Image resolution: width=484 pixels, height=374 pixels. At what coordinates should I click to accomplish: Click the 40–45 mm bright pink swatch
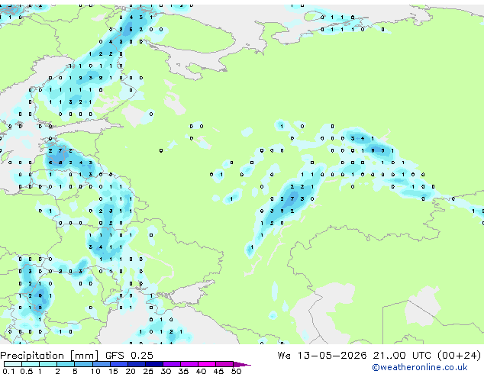[x=207, y=364]
